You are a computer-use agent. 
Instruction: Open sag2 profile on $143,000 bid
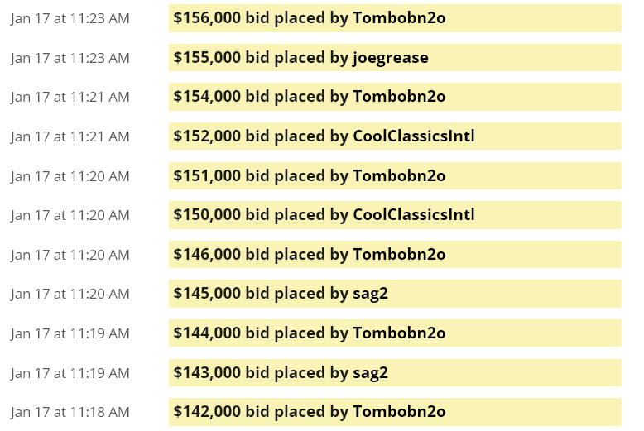[371, 373]
